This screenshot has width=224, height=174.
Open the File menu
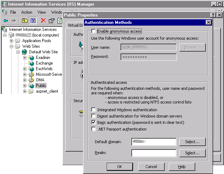pos(13,12)
